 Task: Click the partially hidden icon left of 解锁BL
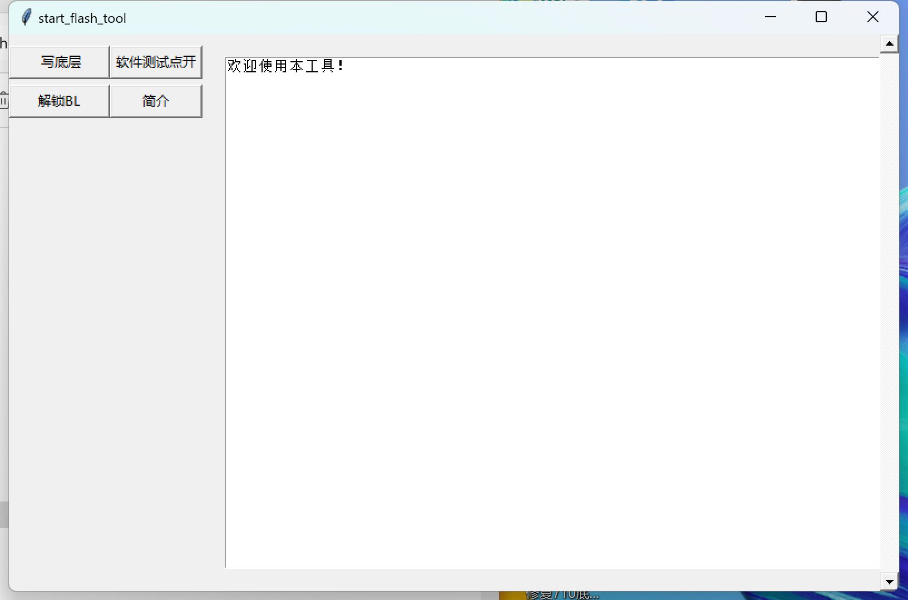3,101
